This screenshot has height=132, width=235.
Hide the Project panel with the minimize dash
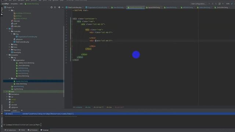(63, 7)
